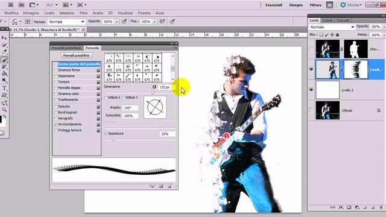This screenshot has height=217, width=386.
Task: Lock image pixels brush icon
Action: [x=327, y=35]
